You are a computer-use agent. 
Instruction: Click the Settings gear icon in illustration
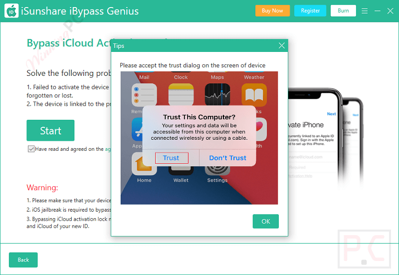(217, 170)
